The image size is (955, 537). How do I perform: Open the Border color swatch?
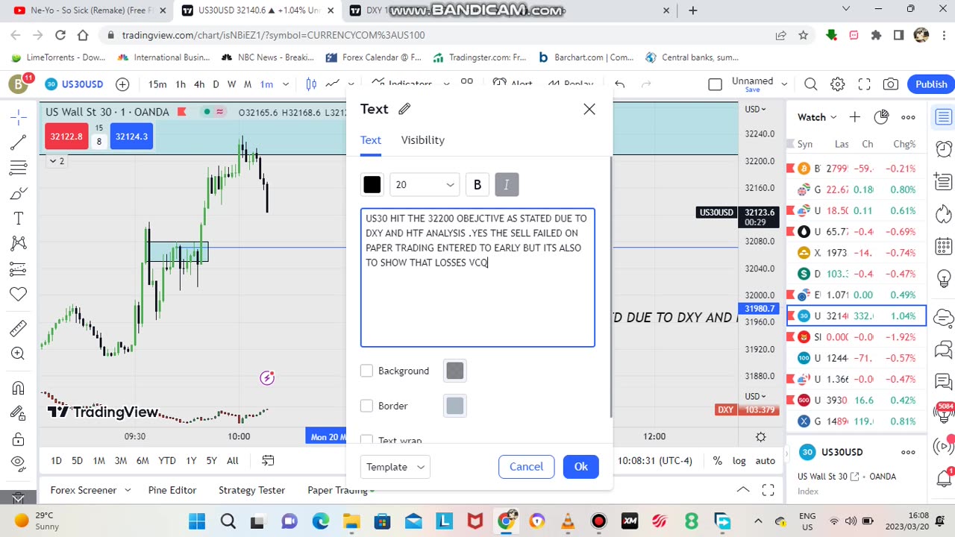click(x=455, y=406)
